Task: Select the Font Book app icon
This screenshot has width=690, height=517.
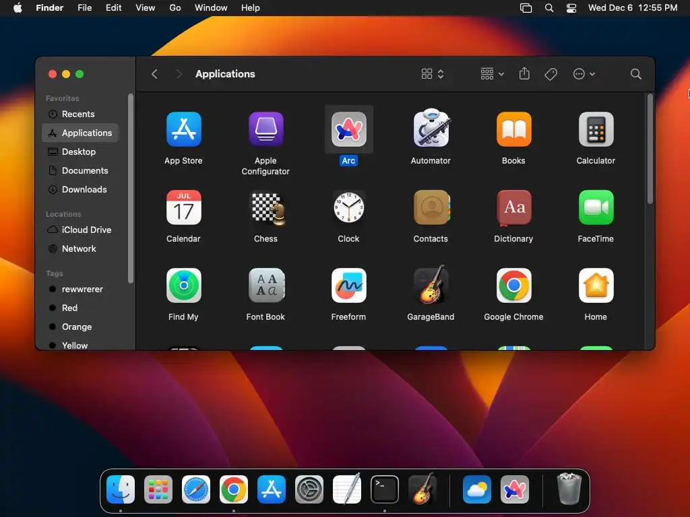Action: 266,285
